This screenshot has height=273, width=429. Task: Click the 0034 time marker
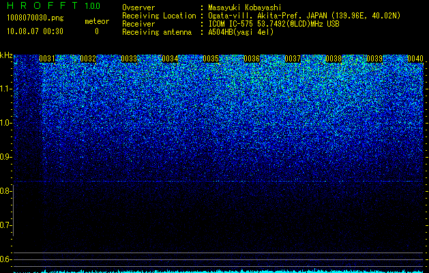[x=170, y=59]
